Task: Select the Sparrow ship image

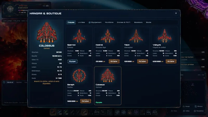Action: tap(79, 36)
